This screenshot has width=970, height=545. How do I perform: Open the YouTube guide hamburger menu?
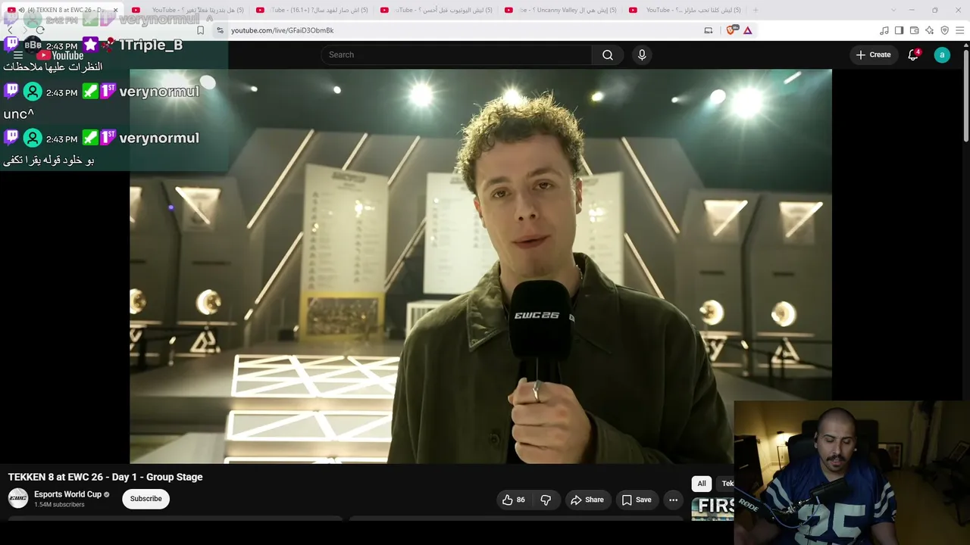click(18, 55)
